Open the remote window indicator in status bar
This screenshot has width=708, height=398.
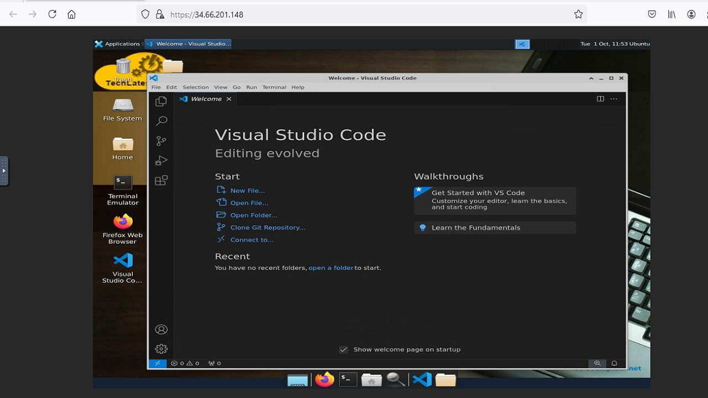tap(157, 363)
